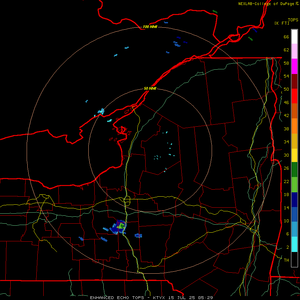300x300 pixels.
Task: Click the 50 NMI range ring label
Action: (150, 89)
